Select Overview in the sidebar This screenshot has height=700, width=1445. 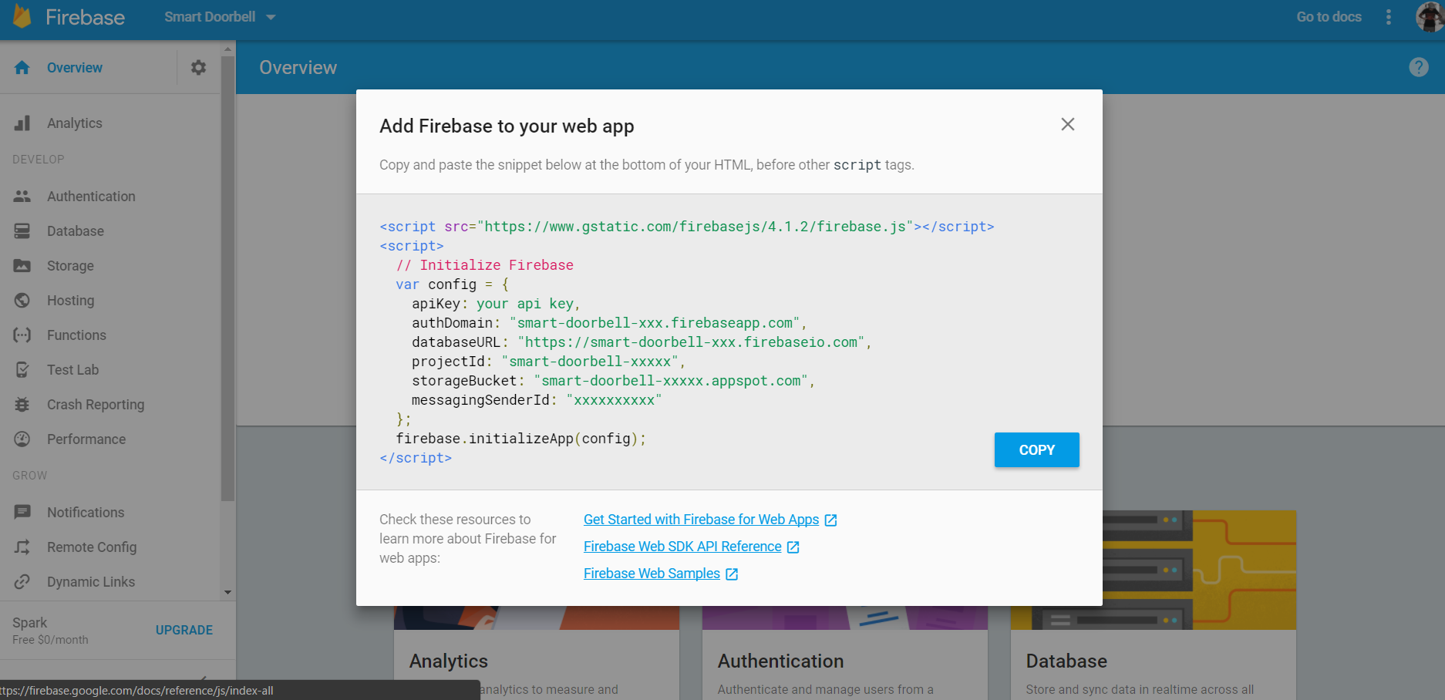point(75,68)
